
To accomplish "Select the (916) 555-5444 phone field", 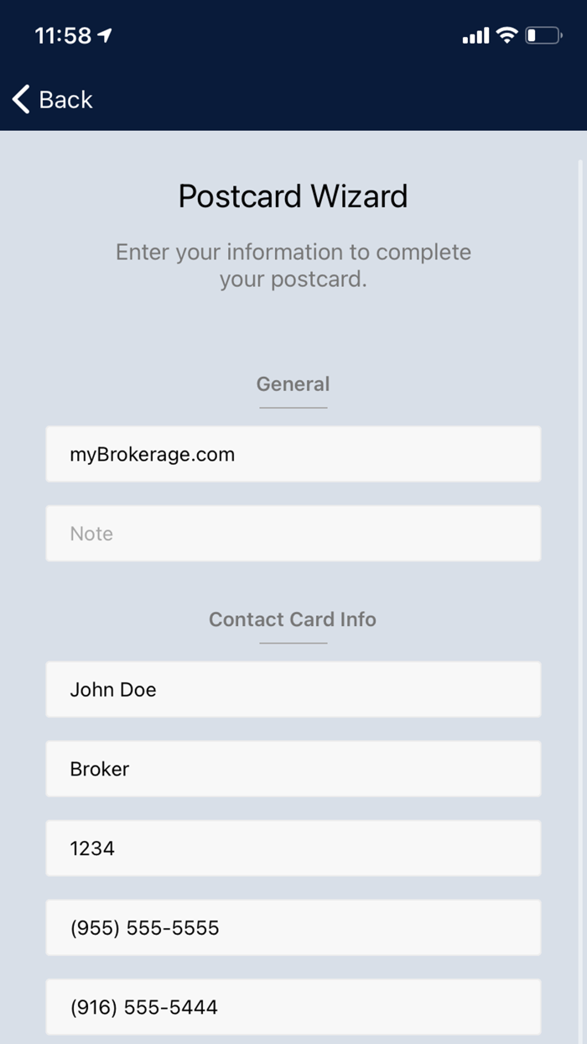I will point(293,1007).
